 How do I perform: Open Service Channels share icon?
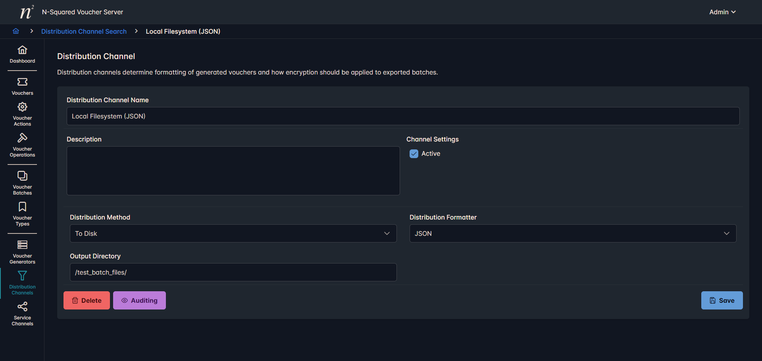22,307
